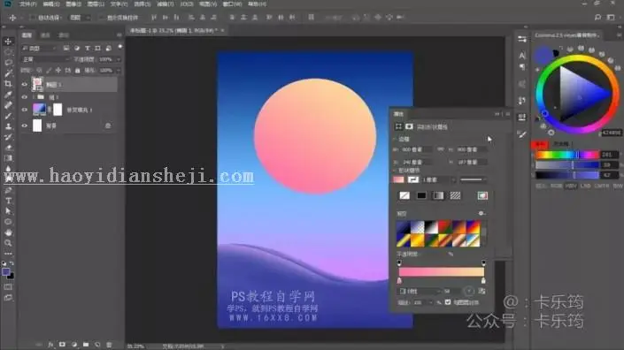The width and height of the screenshot is (624, 350).
Task: Select the Path Selection arrow tool
Action: pyautogui.click(x=8, y=211)
